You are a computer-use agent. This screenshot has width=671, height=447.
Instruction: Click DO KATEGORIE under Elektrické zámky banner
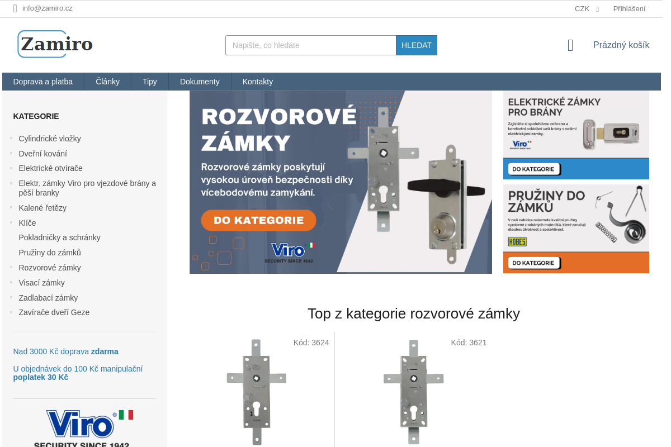pos(533,169)
